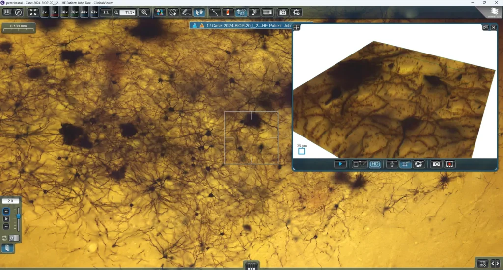Open the 3D rotation options button
This screenshot has height=270, width=503.
pos(419,164)
